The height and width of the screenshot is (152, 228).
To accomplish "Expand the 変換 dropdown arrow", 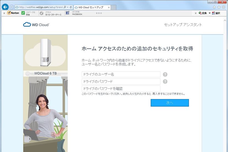I will [210, 13].
